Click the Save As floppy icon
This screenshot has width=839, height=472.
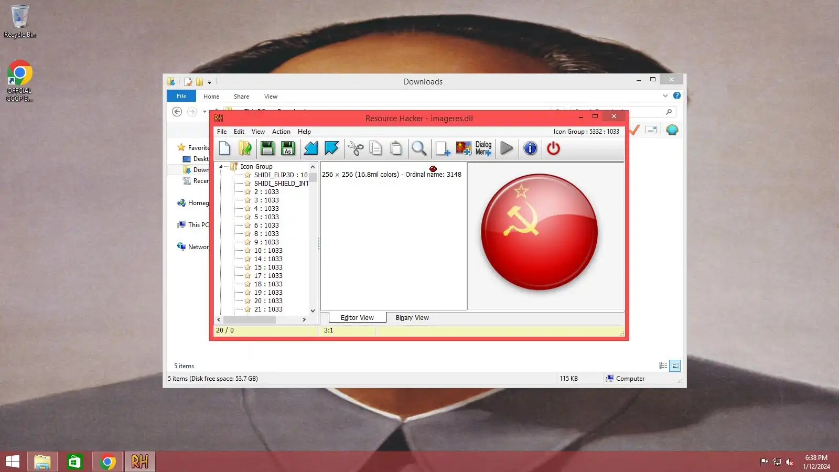[288, 148]
